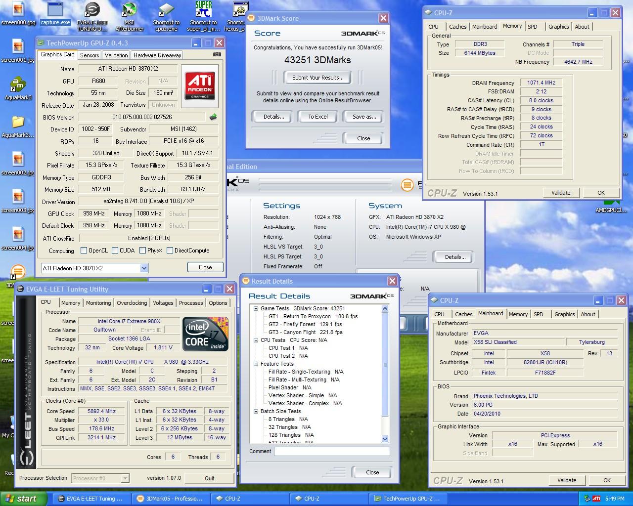Image resolution: width=633 pixels, height=506 pixels.
Task: Open the Windows Start button
Action: [24, 499]
